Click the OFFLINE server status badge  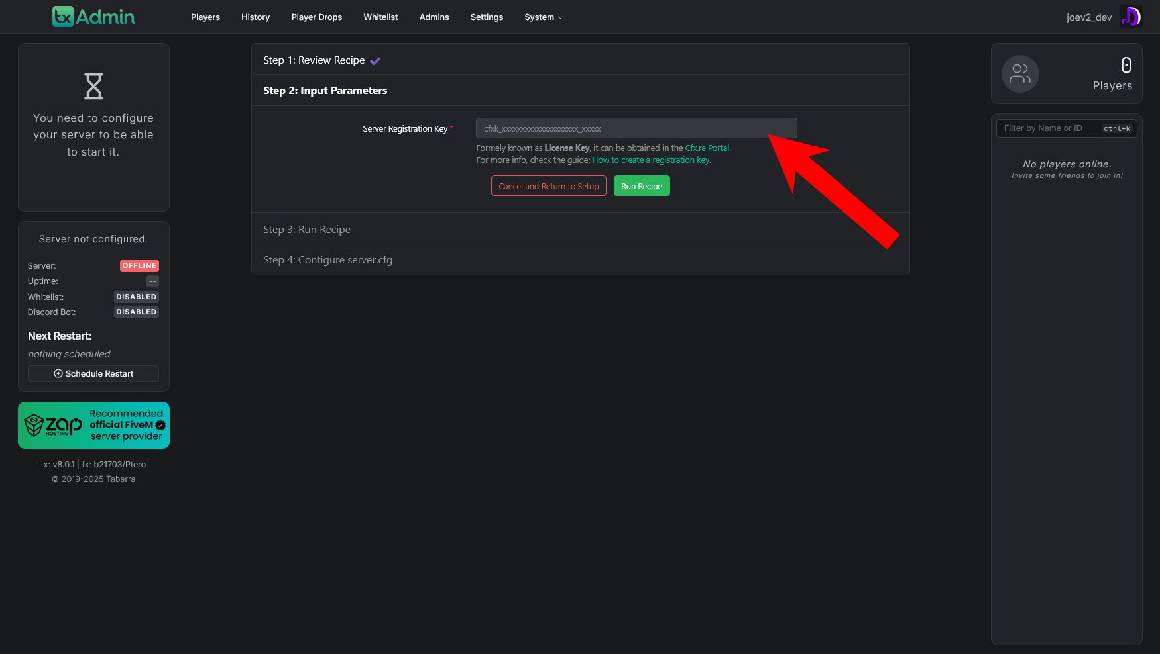(139, 265)
